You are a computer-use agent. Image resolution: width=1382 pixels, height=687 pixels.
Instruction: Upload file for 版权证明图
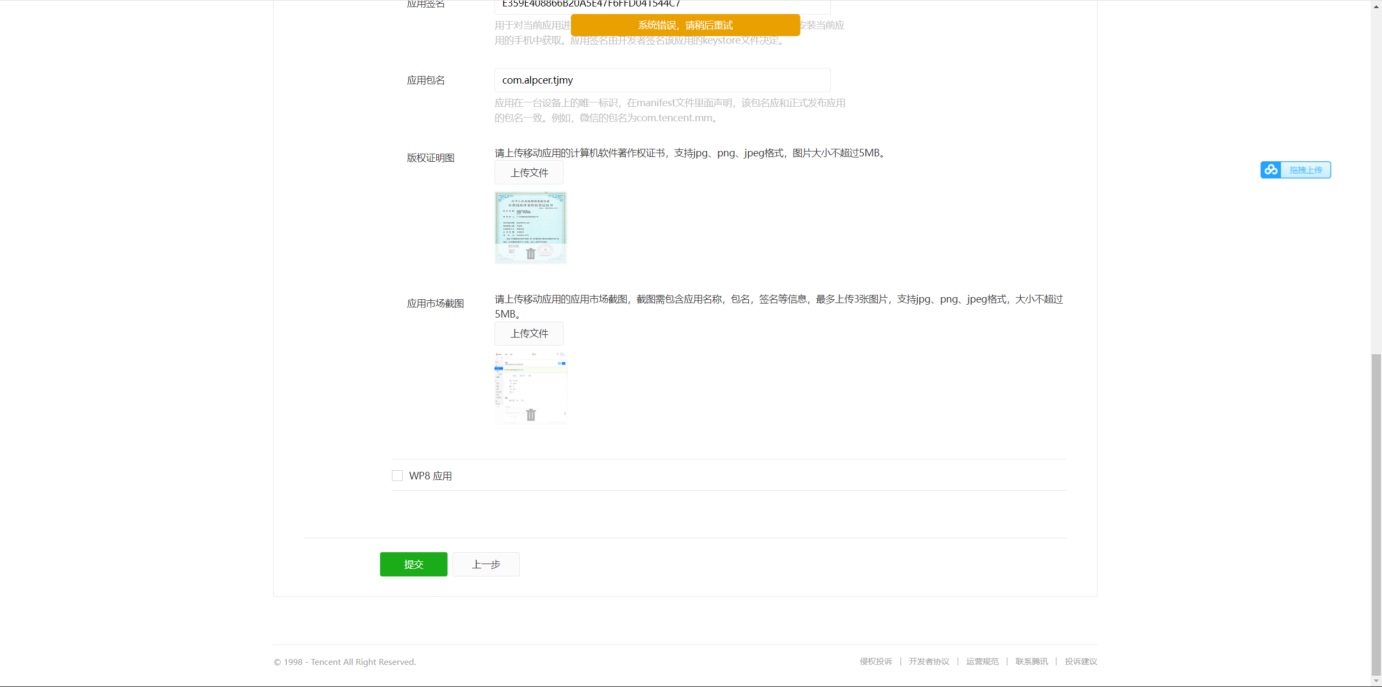pos(529,173)
